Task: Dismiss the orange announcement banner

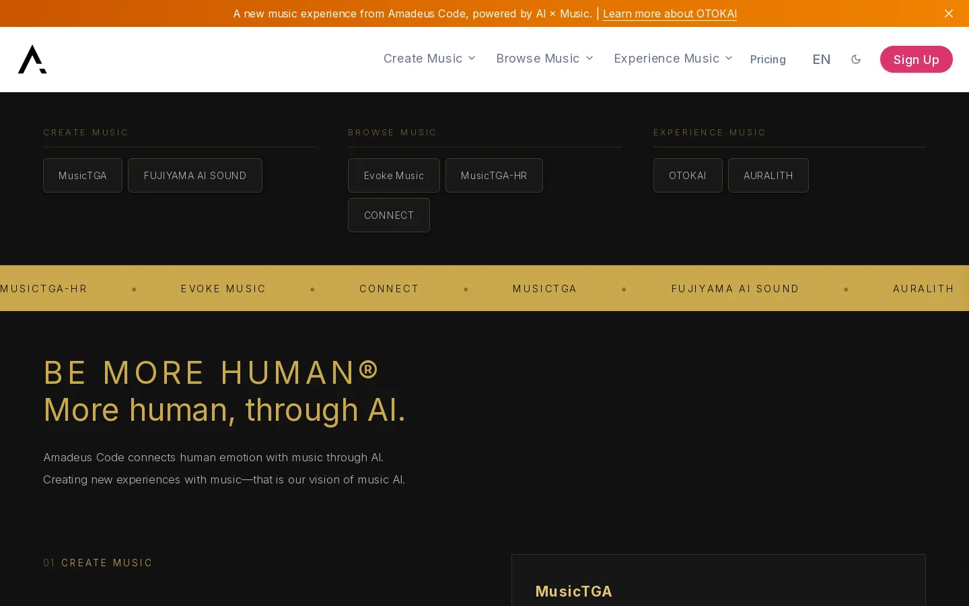Action: [949, 13]
